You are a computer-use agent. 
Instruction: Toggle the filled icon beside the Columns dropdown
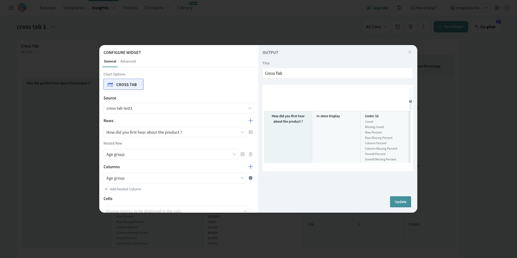(250, 178)
